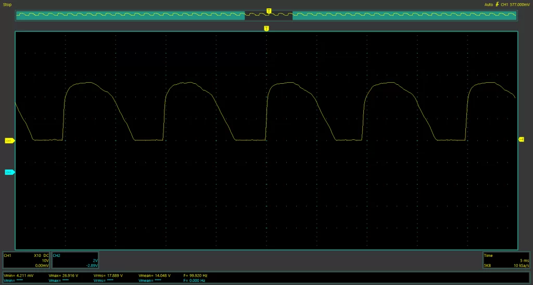Open the Time base settings box

[x=506, y=260]
